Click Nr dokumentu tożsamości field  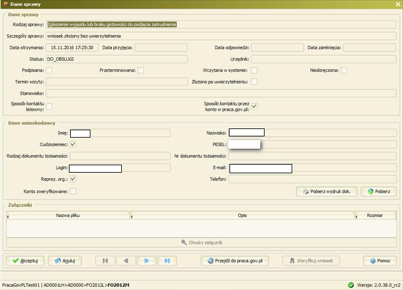point(313,156)
